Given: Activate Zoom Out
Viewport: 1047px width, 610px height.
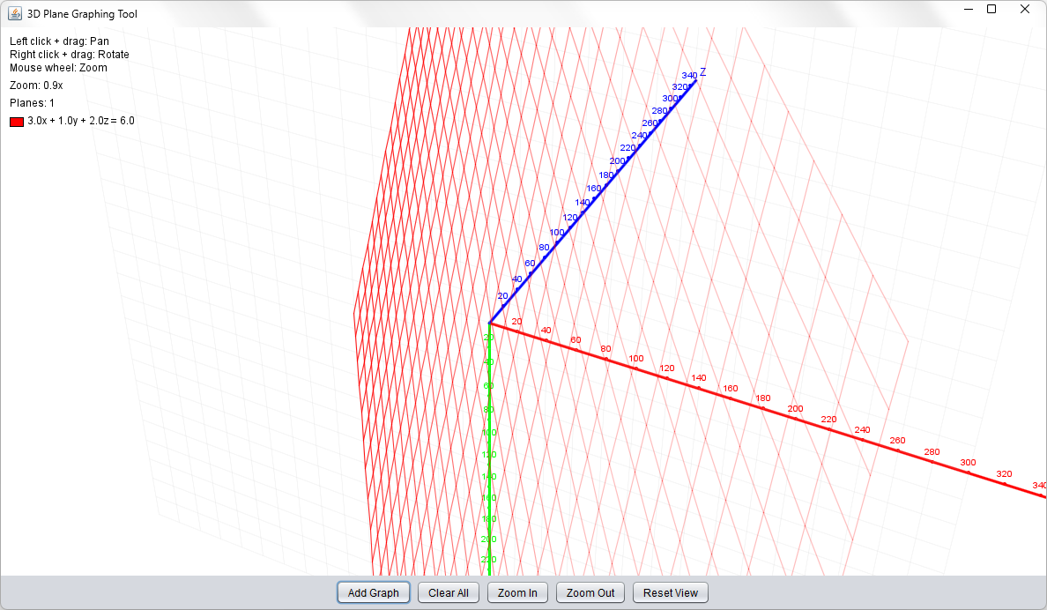Looking at the screenshot, I should click(x=590, y=592).
